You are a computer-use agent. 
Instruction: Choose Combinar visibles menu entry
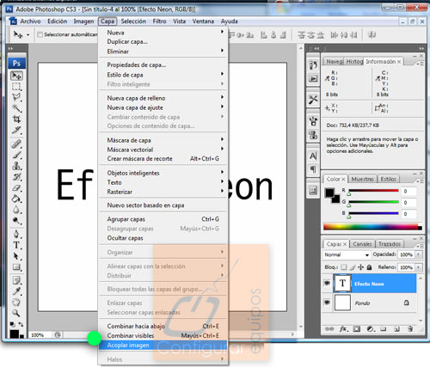click(163, 335)
